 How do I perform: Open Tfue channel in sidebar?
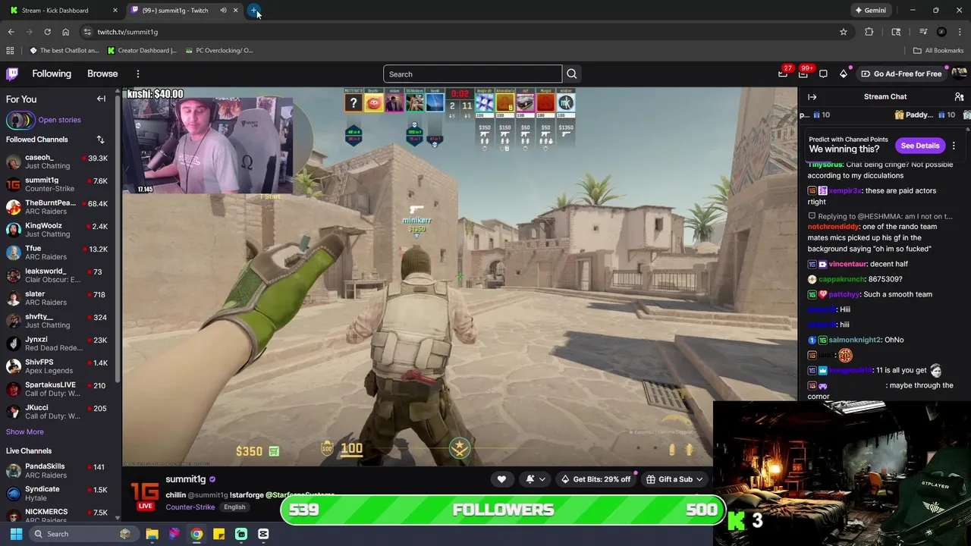pyautogui.click(x=57, y=253)
